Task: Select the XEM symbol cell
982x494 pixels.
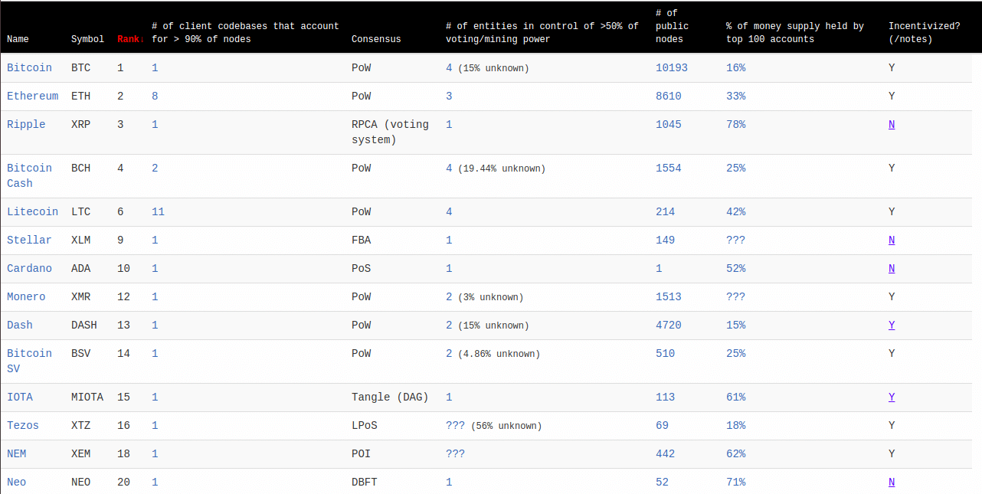Action: pos(80,453)
